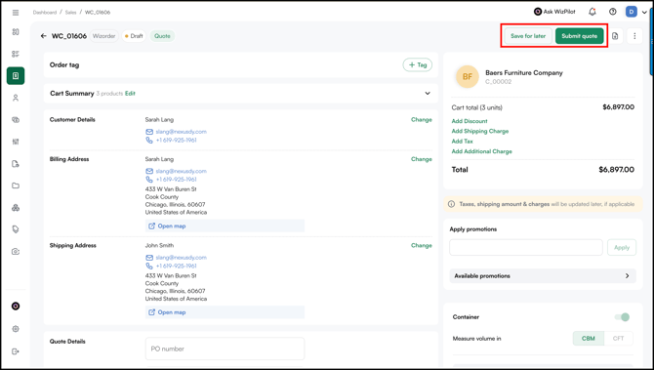The image size is (654, 370).
Task: Click Add Shipping Charge
Action: pyautogui.click(x=480, y=132)
